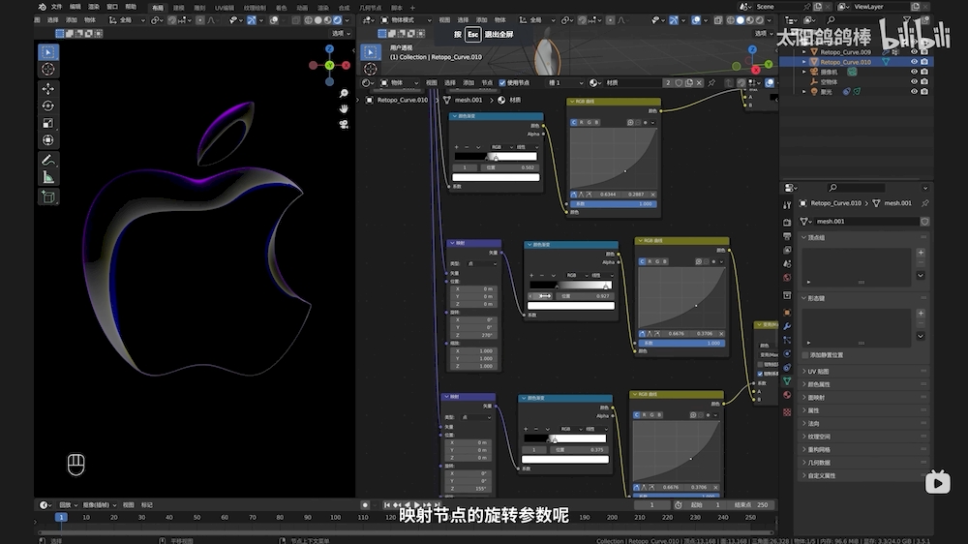This screenshot has width=968, height=544.
Task: Add a new shape key with plus button
Action: (921, 313)
